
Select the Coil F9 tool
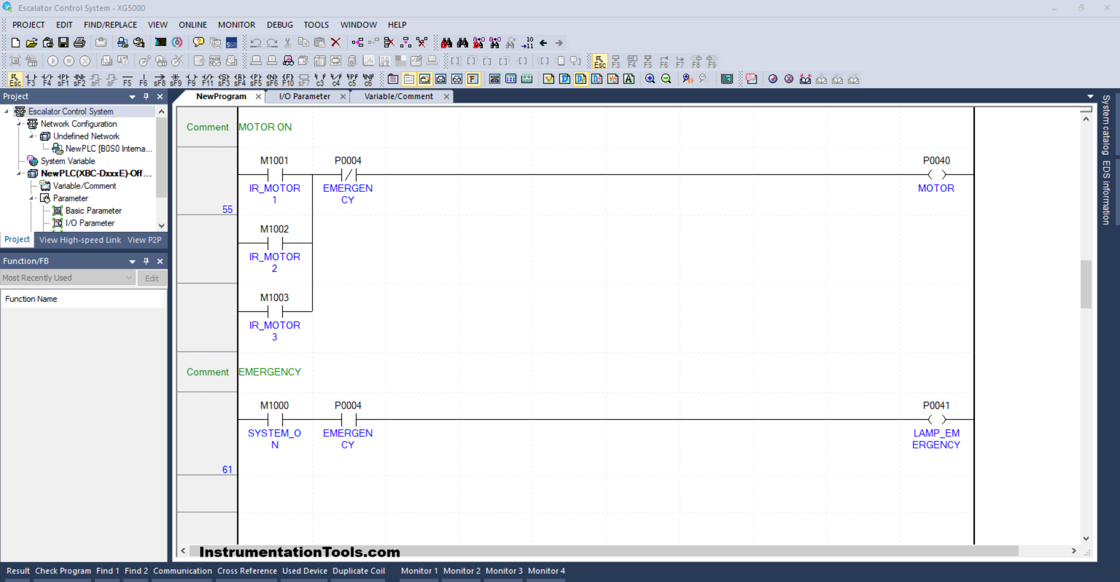pos(192,80)
